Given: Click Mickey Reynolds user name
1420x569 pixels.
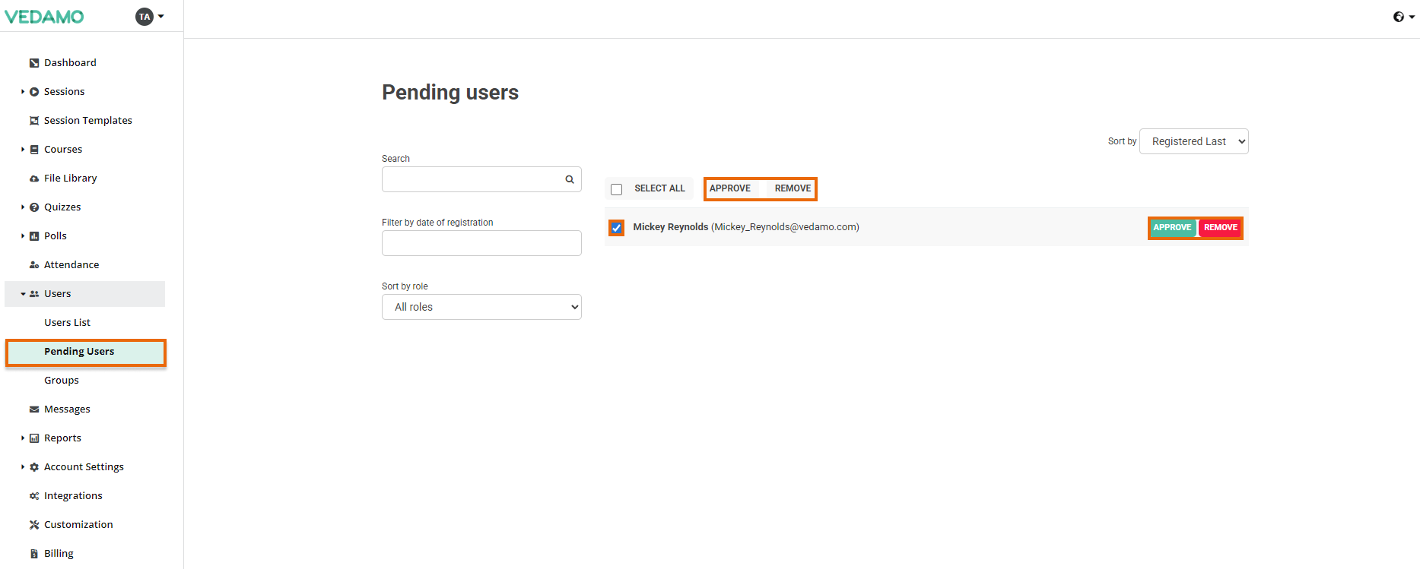Looking at the screenshot, I should point(670,227).
